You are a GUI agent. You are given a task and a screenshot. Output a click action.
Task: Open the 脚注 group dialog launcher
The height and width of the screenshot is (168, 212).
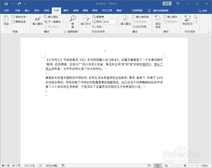click(x=65, y=32)
